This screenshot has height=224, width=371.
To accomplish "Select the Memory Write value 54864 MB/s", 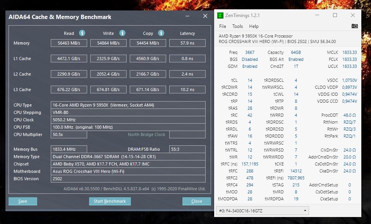I will click(x=108, y=43).
